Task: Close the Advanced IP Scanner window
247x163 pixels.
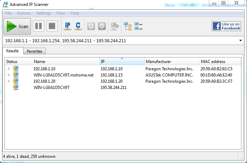Action: point(236,3)
